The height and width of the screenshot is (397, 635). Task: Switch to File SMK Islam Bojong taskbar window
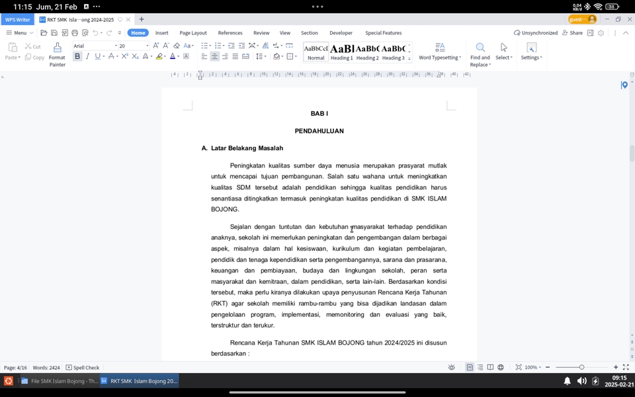[x=60, y=381]
